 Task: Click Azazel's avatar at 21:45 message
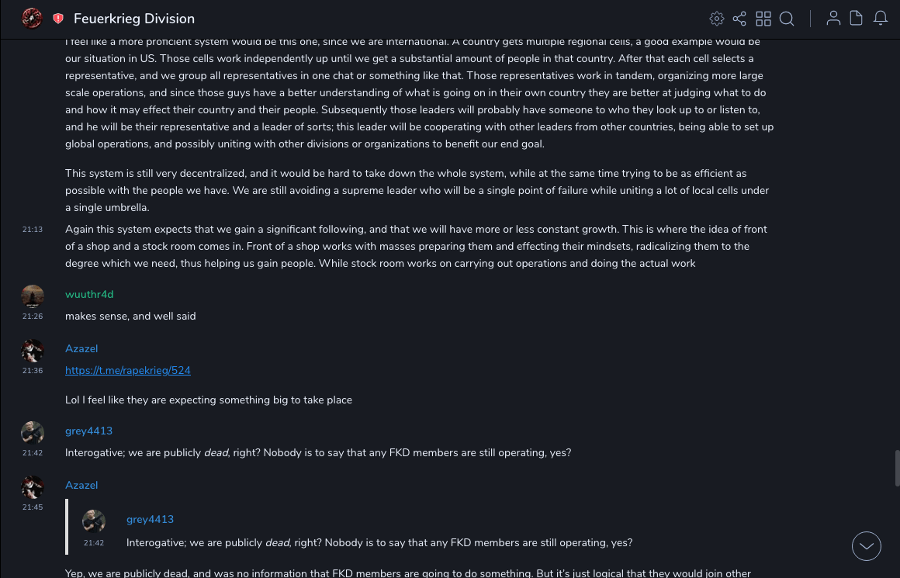[x=33, y=486]
